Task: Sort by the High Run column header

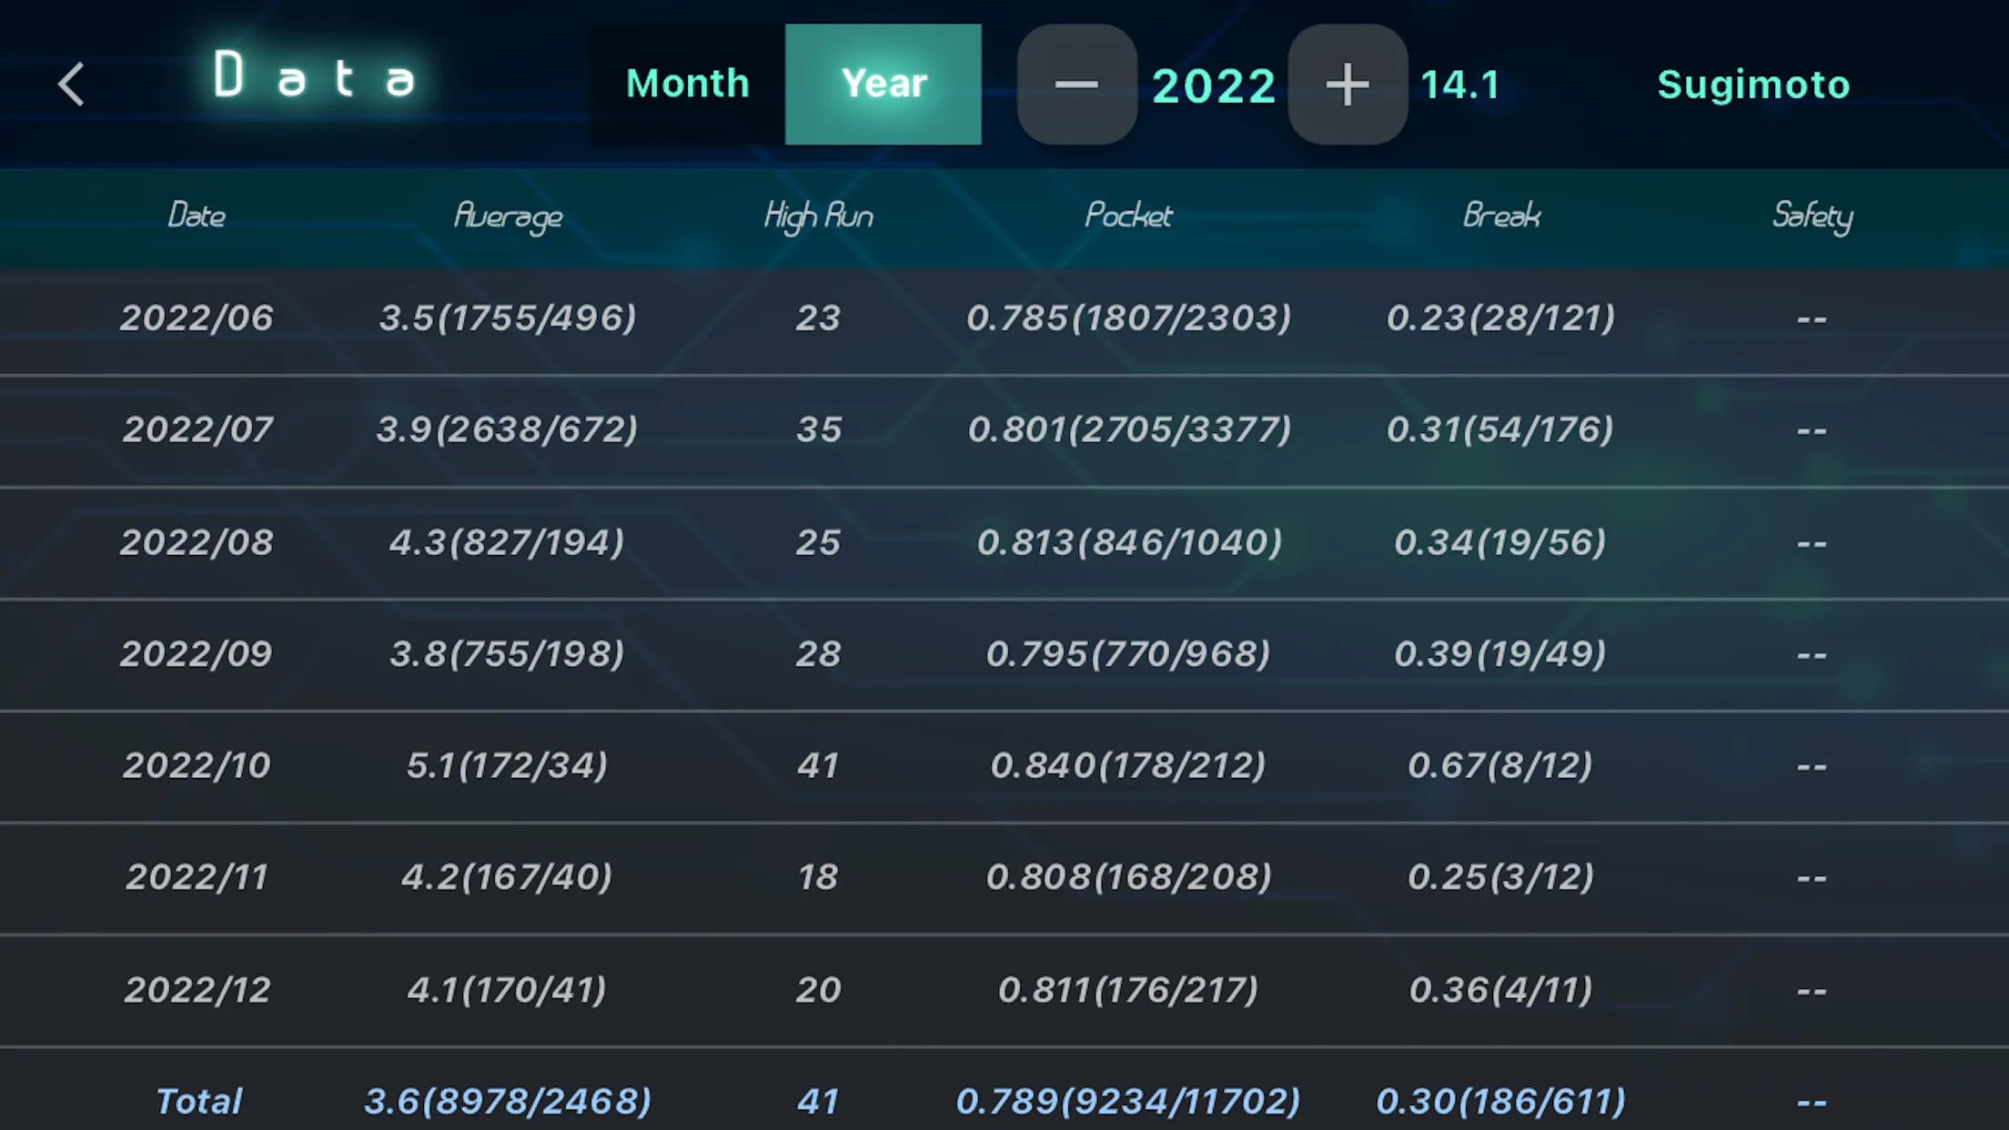Action: coord(818,214)
